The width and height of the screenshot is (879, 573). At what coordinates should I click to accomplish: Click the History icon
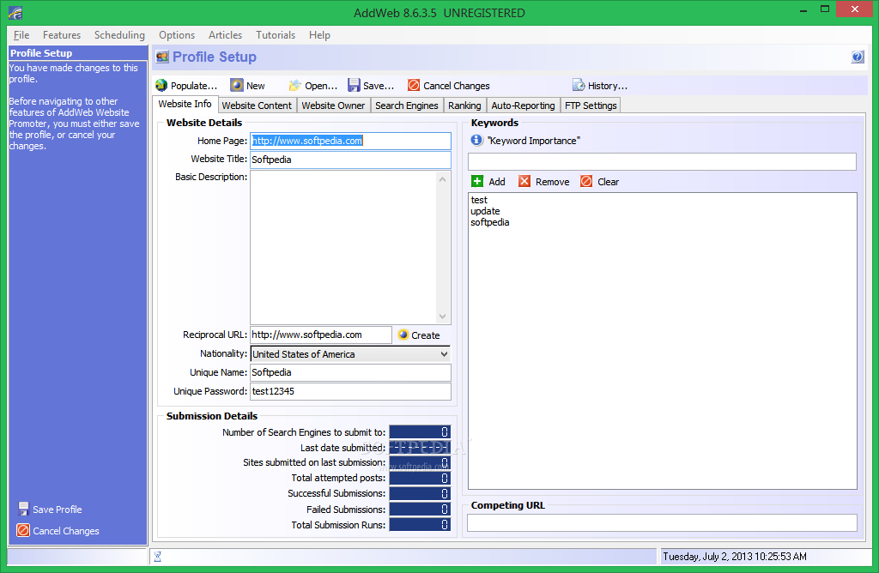[x=579, y=85]
